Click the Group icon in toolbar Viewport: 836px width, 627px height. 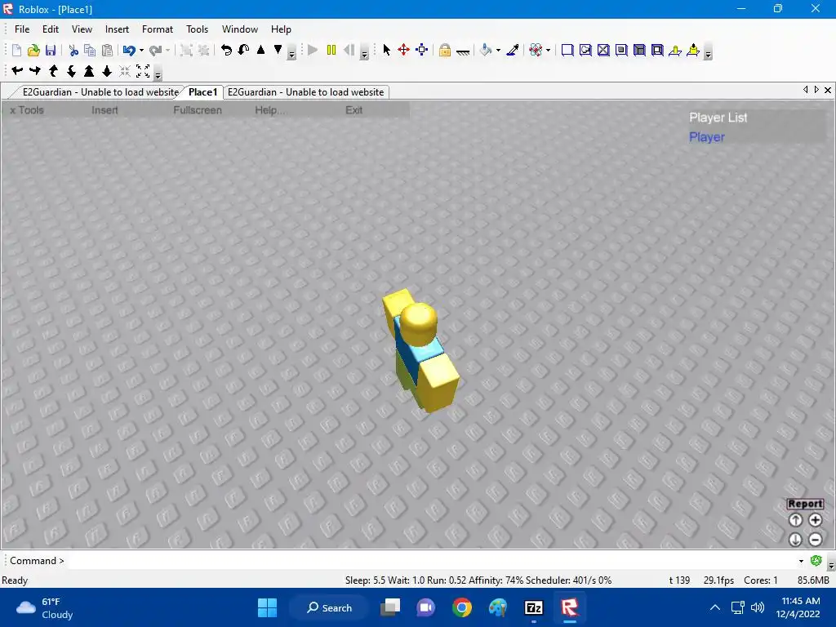pos(186,50)
